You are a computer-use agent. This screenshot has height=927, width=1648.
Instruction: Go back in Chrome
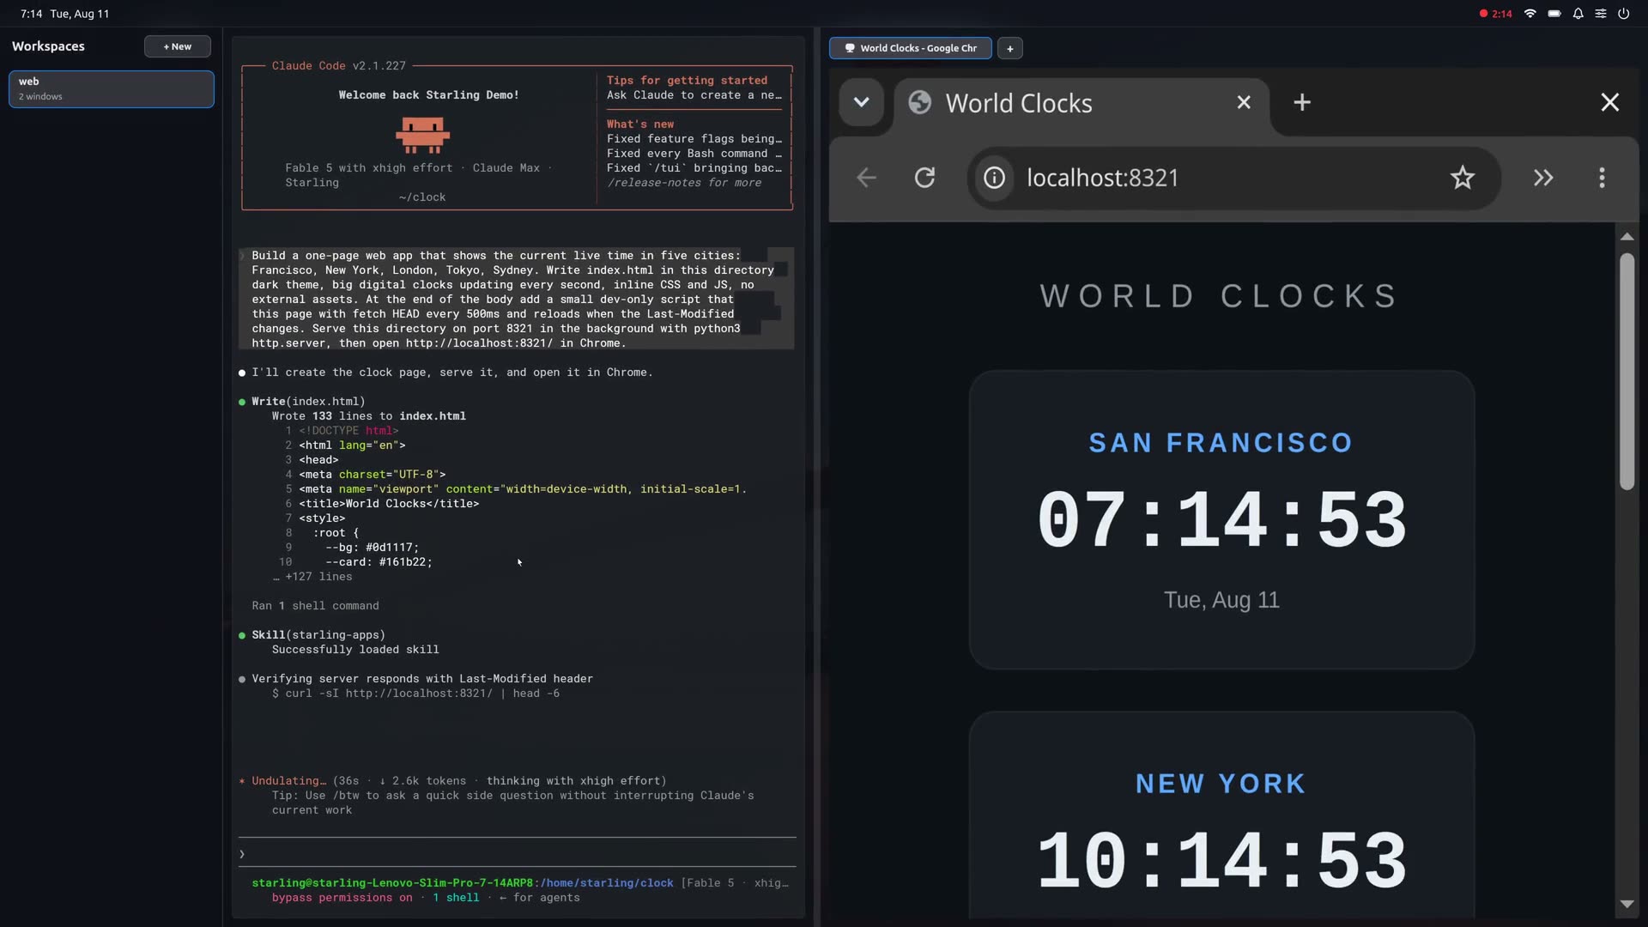pyautogui.click(x=866, y=178)
